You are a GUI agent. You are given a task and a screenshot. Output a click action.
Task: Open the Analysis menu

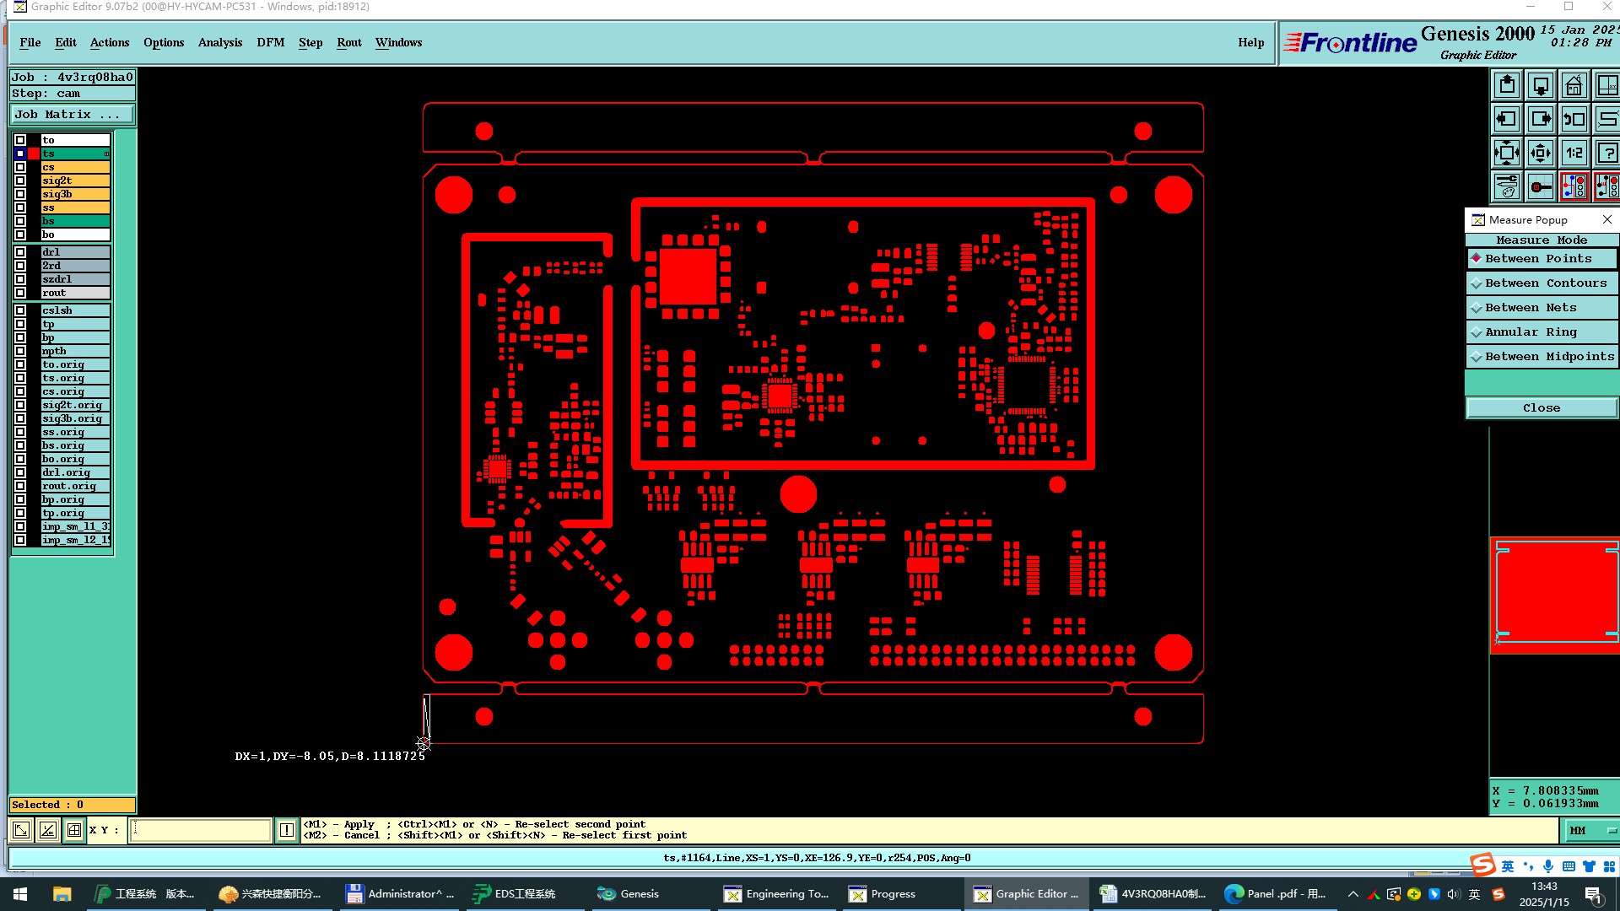tap(219, 43)
